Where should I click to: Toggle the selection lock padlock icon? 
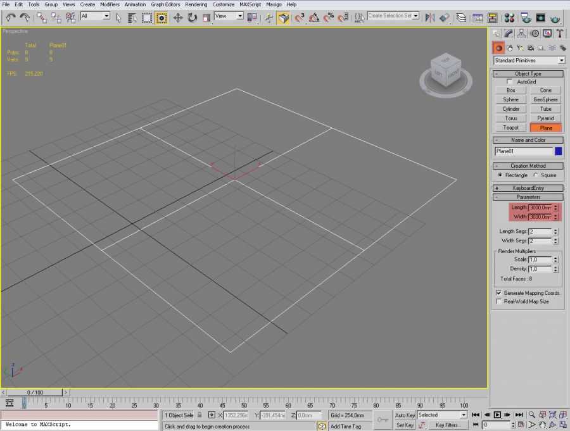(x=199, y=415)
